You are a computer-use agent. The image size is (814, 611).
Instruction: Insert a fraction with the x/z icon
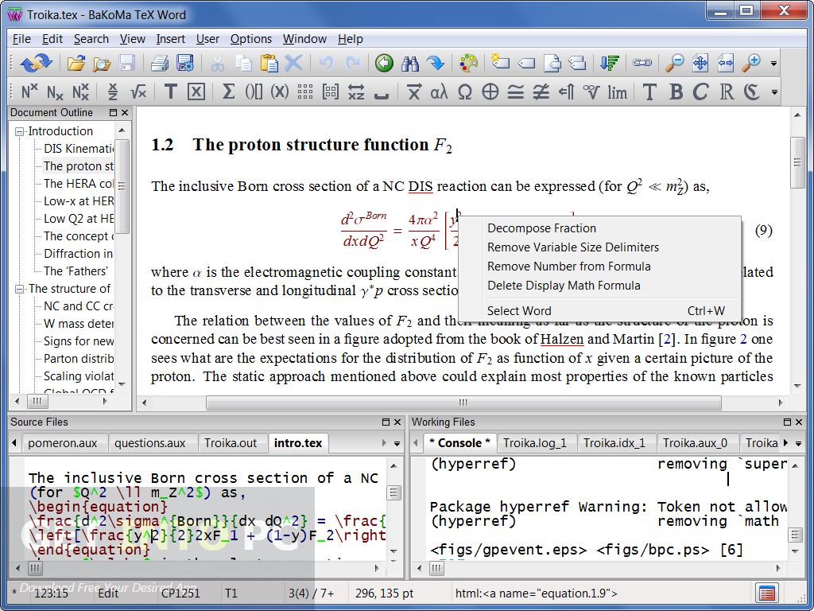[113, 92]
